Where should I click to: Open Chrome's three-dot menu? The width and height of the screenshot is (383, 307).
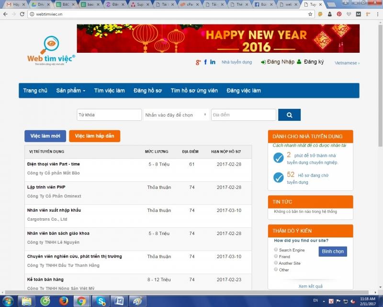point(377,14)
